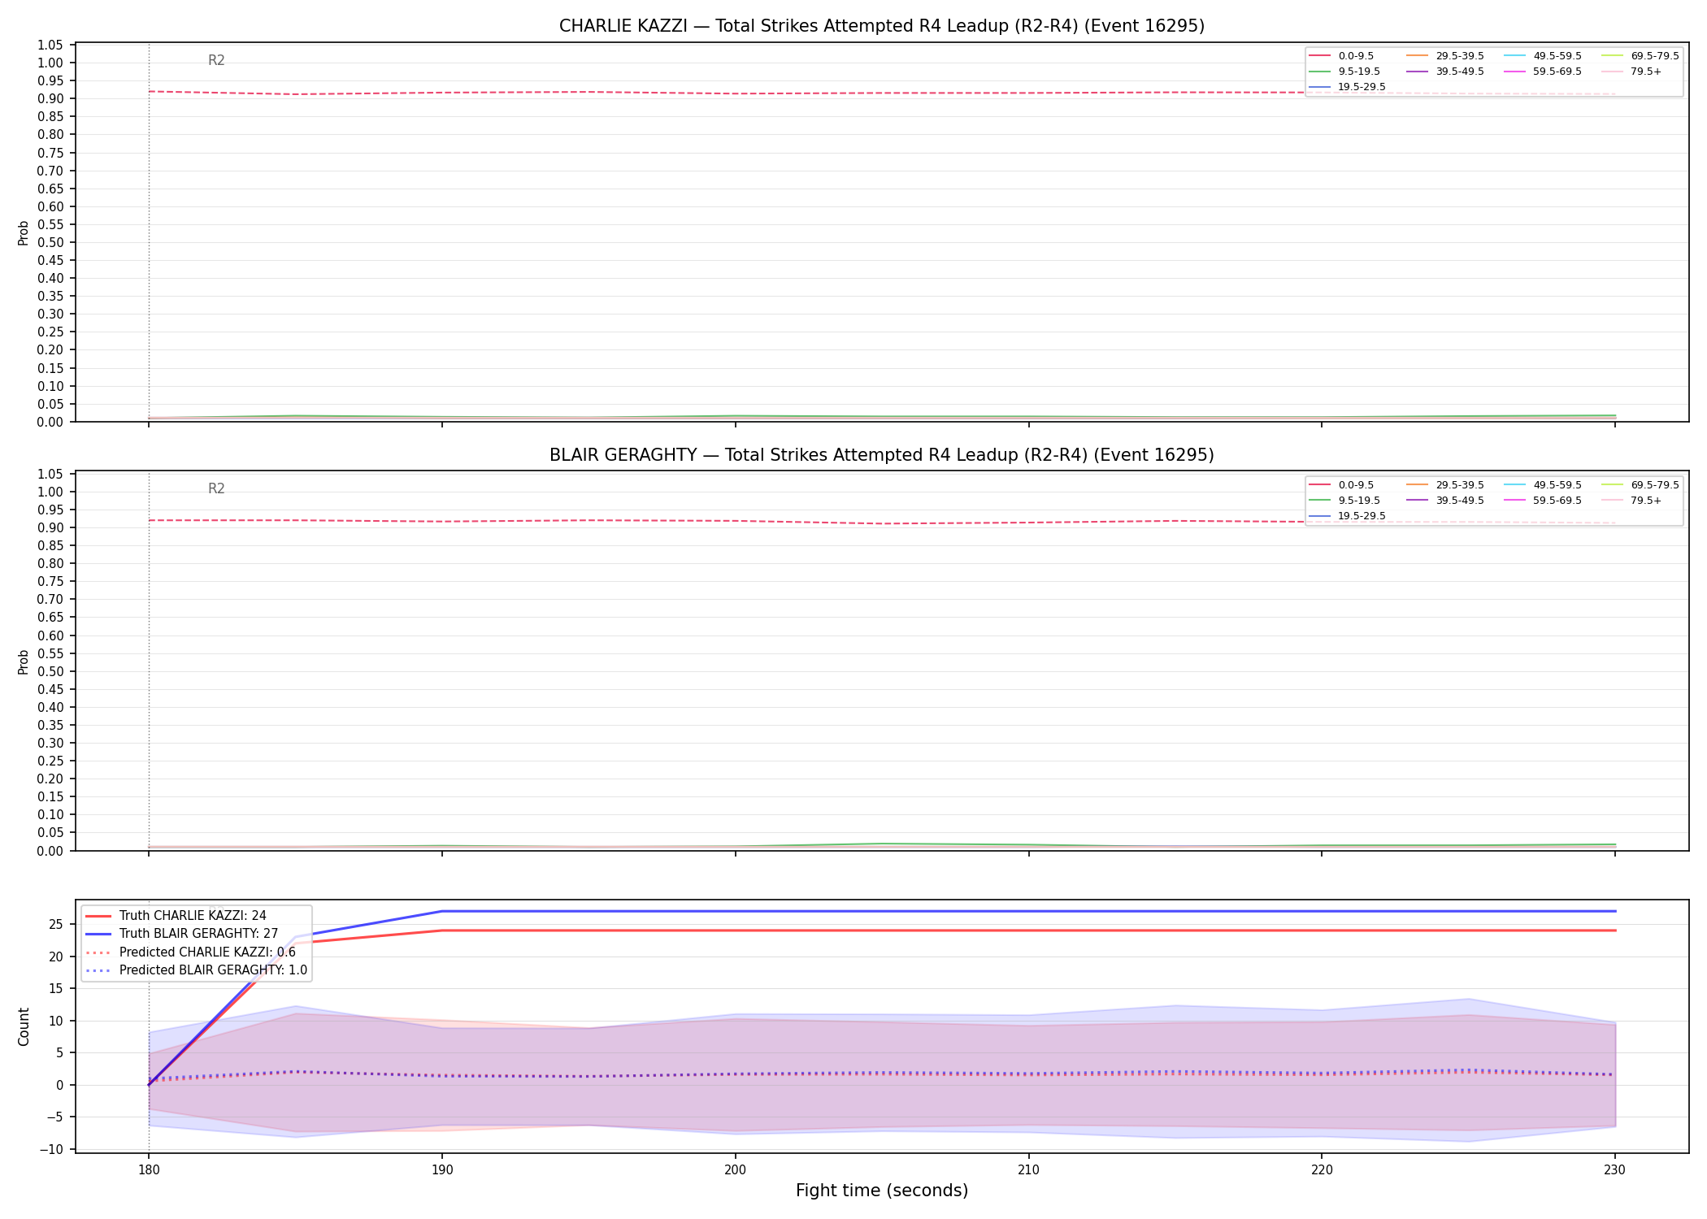The height and width of the screenshot is (1219, 1707).
Task: Click the solid blue Truth BLAIR GERAGHTY legend swatch
Action: point(98,934)
